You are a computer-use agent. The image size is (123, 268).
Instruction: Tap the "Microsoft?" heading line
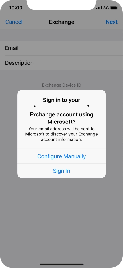coord(61,122)
